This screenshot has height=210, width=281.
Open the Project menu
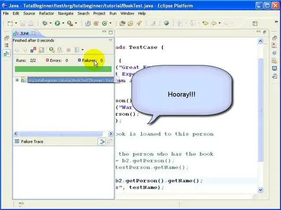tap(99, 14)
